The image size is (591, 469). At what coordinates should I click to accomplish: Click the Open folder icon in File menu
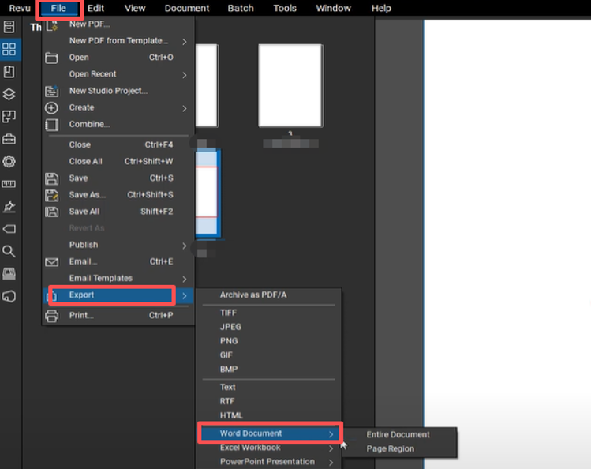point(51,58)
